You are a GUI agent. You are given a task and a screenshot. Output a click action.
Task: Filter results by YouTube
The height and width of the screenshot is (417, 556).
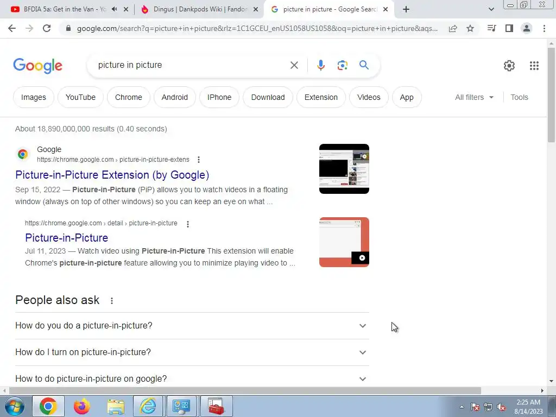click(80, 97)
